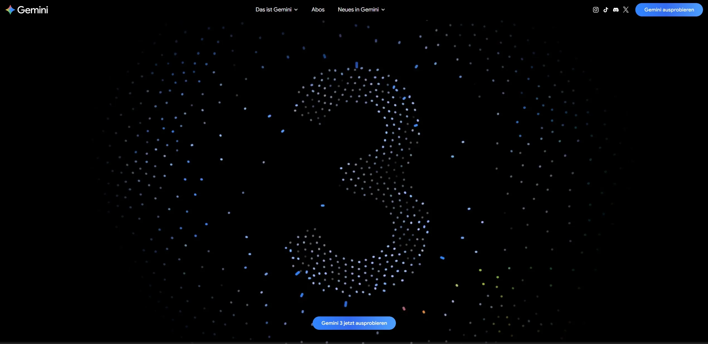Click "Gemini 3 jetzt ausprobieren" button

(x=354, y=323)
